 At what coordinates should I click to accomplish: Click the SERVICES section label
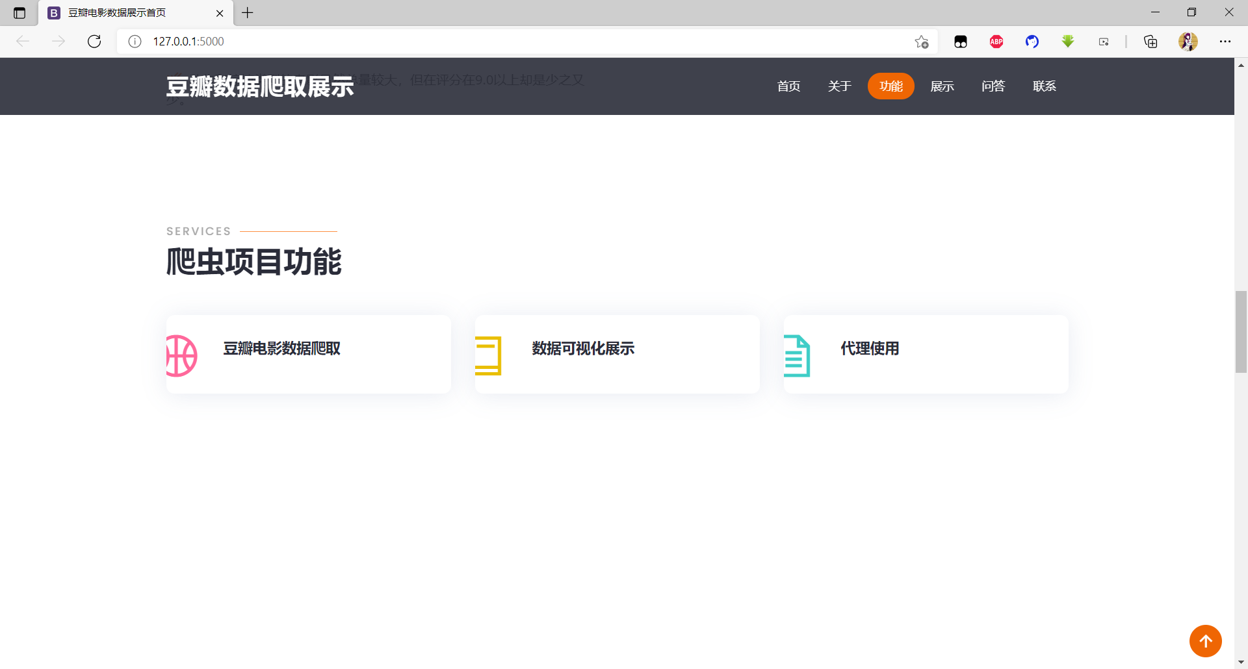point(199,231)
